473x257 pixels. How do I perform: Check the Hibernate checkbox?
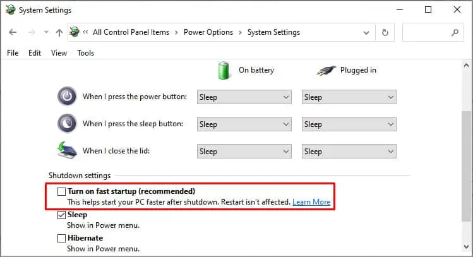(61, 238)
